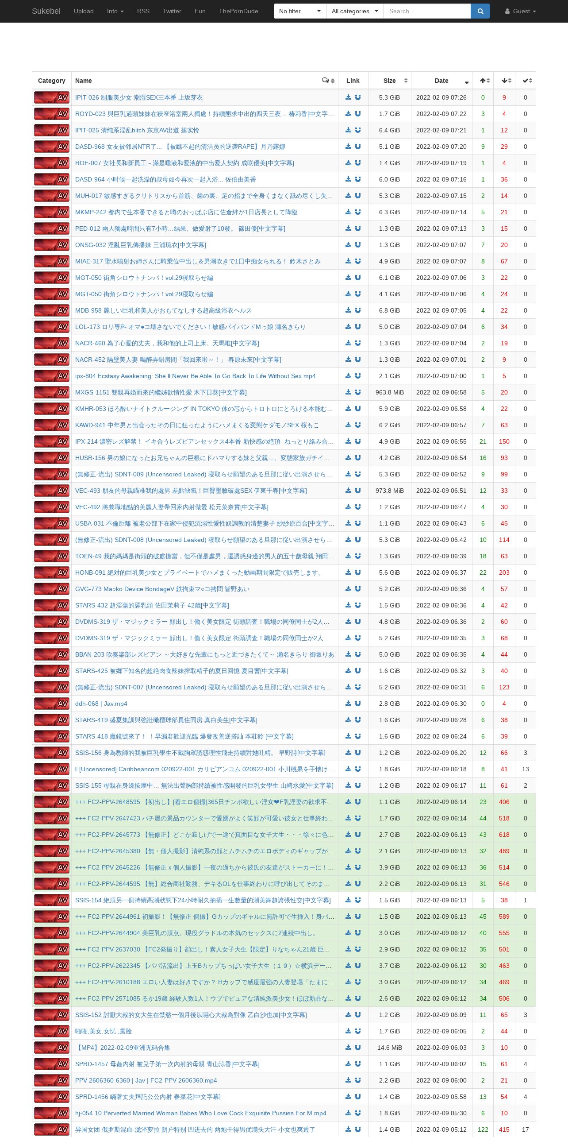Open magnet link for ROE-007 row
The width and height of the screenshot is (568, 1137).
(x=358, y=163)
